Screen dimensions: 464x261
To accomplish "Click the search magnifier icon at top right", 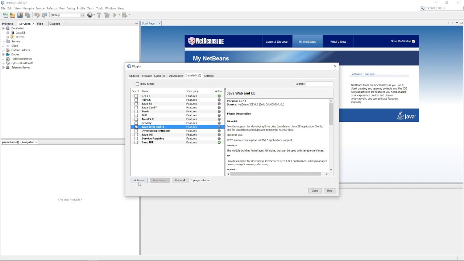I will pyautogui.click(x=423, y=8).
